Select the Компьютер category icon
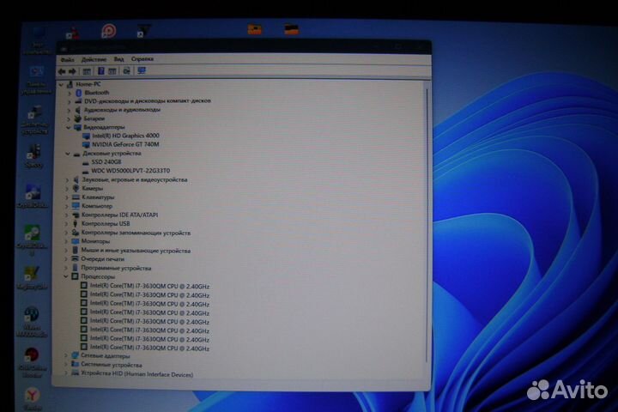This screenshot has width=618, height=412. (76, 206)
